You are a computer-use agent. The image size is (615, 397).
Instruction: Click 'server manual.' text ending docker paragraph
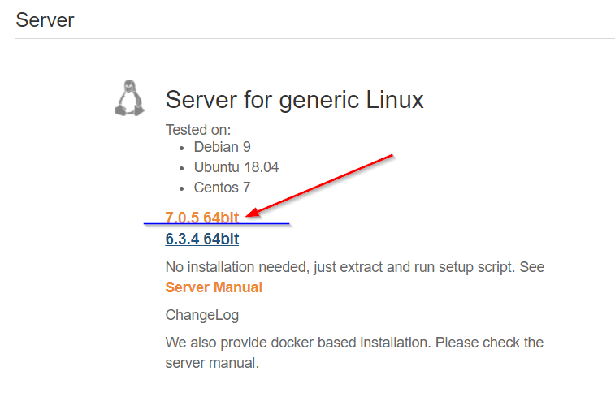point(212,363)
